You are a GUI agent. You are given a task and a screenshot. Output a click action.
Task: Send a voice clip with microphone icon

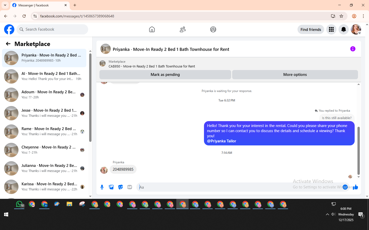[x=102, y=187]
